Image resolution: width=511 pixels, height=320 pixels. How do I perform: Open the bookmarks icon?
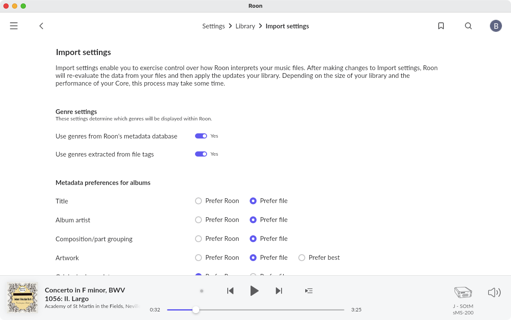441,26
